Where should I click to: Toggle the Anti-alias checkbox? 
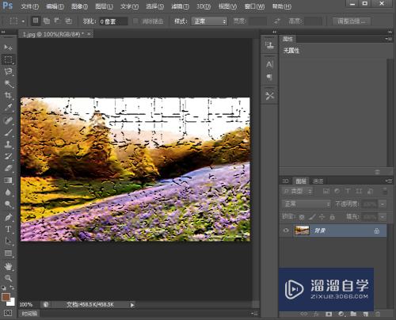click(135, 21)
